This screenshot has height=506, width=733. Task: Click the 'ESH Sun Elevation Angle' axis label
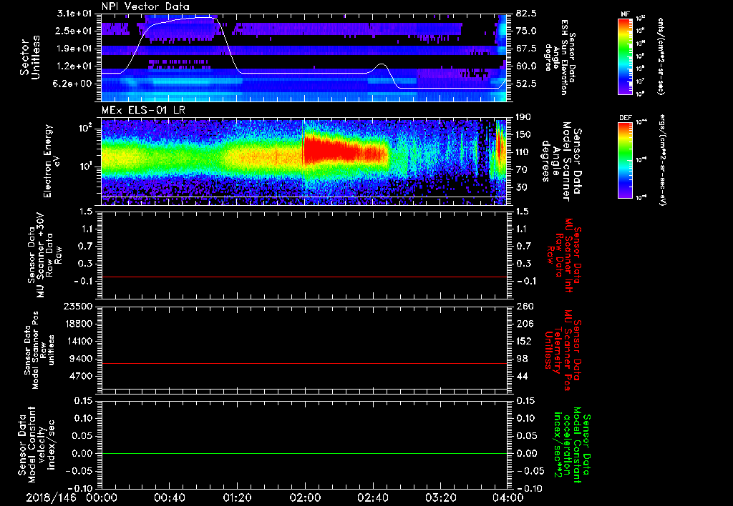point(560,57)
